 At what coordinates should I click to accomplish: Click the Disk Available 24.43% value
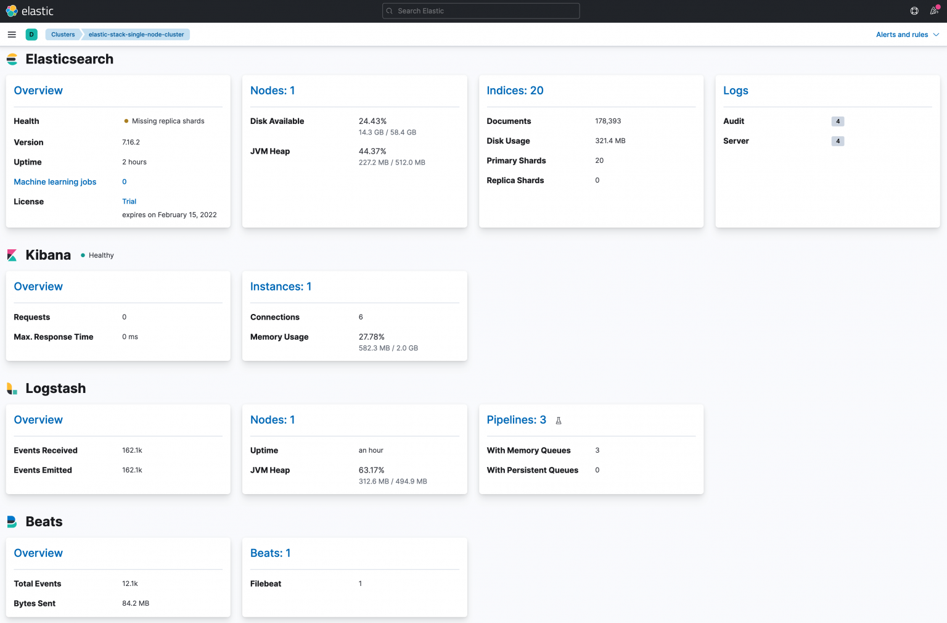click(x=372, y=122)
